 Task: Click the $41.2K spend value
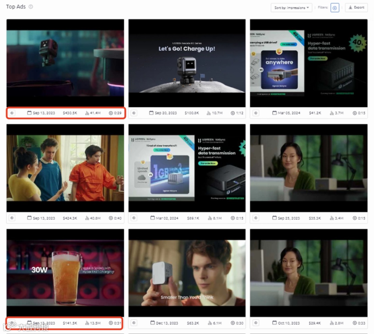[315, 113]
